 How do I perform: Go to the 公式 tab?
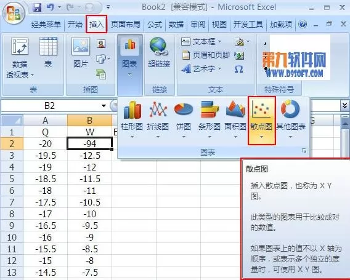(155, 24)
